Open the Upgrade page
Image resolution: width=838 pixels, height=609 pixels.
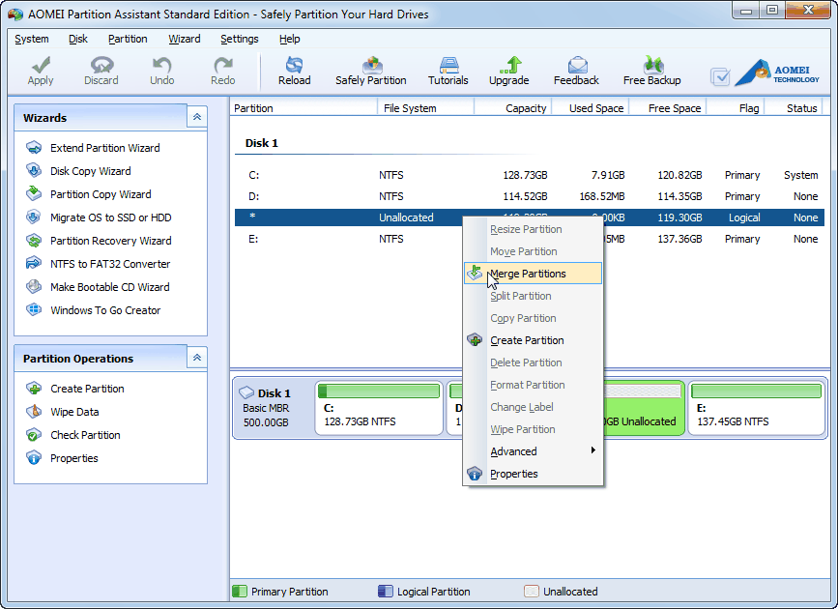[508, 71]
